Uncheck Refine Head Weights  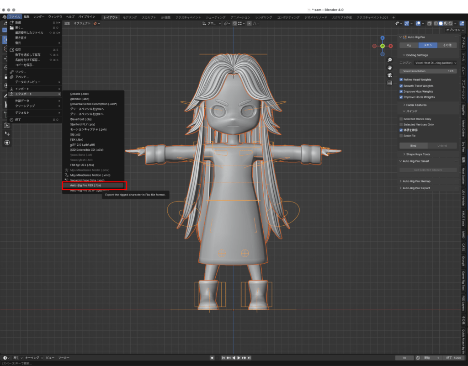(401, 79)
